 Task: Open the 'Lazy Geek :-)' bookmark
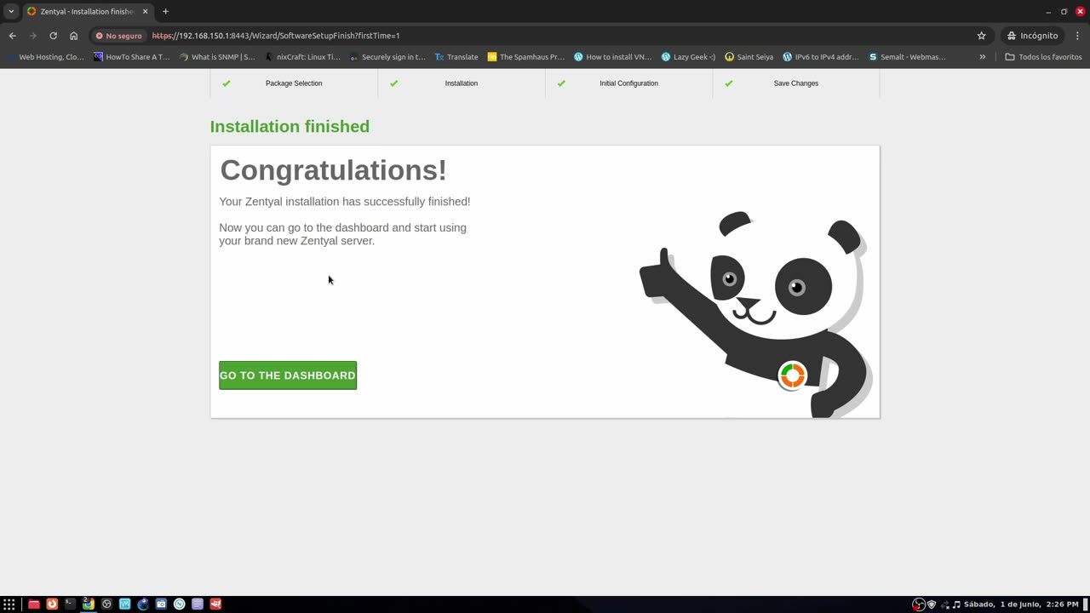click(x=689, y=57)
